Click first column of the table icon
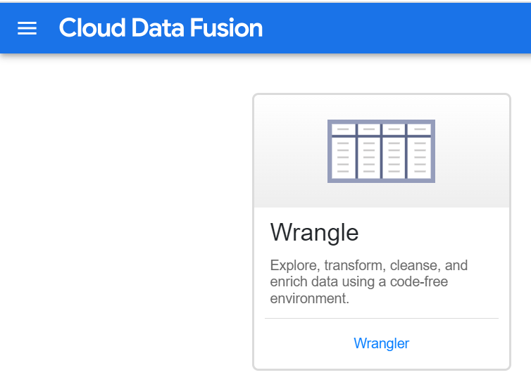This screenshot has height=375, width=531. tap(344, 158)
